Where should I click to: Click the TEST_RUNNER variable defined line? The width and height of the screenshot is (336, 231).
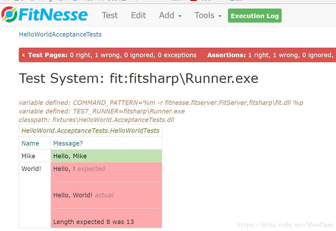click(x=102, y=111)
